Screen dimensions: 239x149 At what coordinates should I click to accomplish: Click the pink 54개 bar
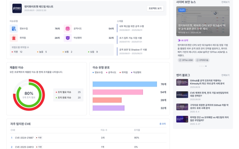(x=118, y=92)
